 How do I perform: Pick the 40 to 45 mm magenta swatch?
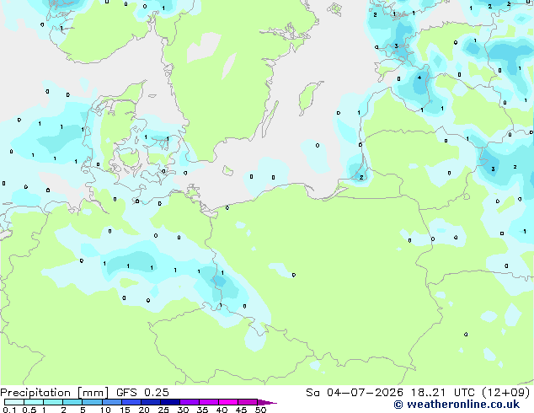228,402
